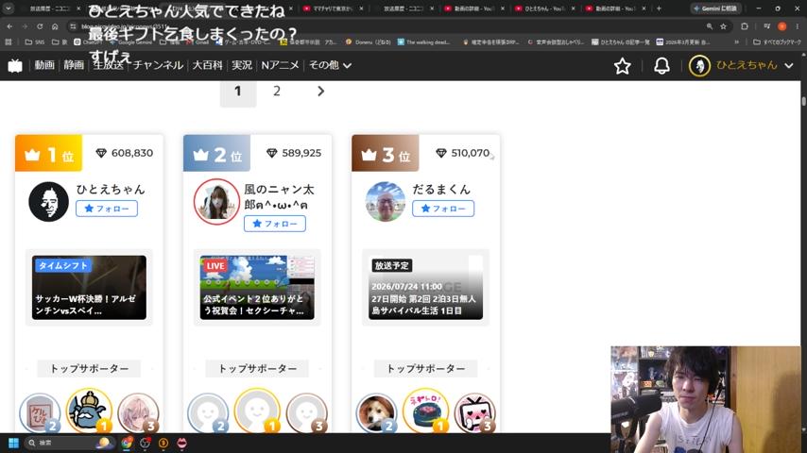807x453 pixels.
Task: Click the ひとえちゃん account avatar in header
Action: (x=699, y=66)
